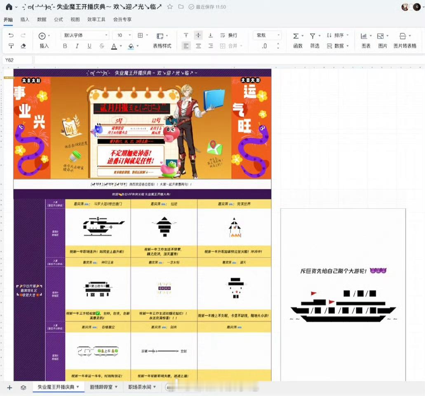Click the Undo arrow

pyautogui.click(x=11, y=35)
